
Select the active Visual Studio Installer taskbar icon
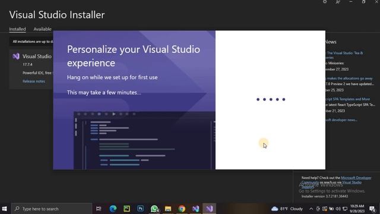(x=210, y=209)
